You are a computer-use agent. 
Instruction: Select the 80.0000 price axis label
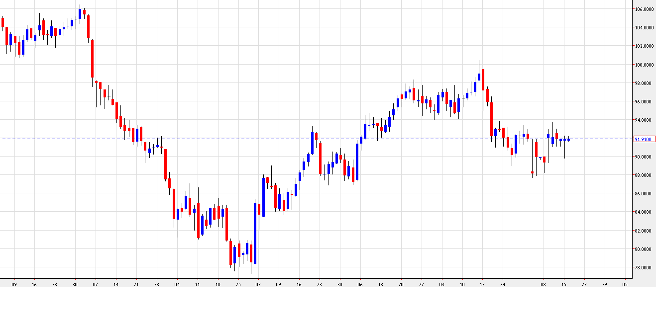pos(644,249)
